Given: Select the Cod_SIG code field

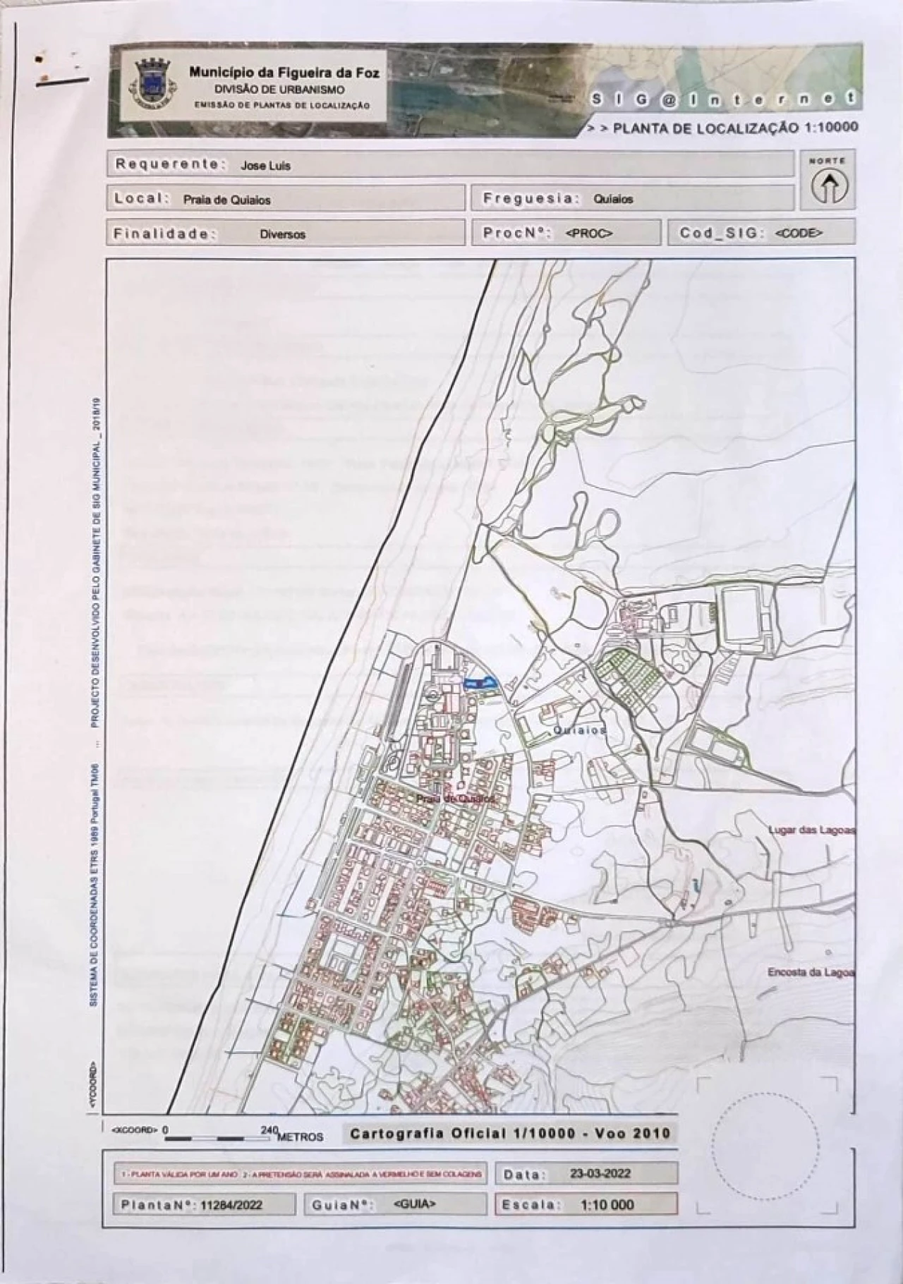Looking at the screenshot, I should click(x=760, y=233).
